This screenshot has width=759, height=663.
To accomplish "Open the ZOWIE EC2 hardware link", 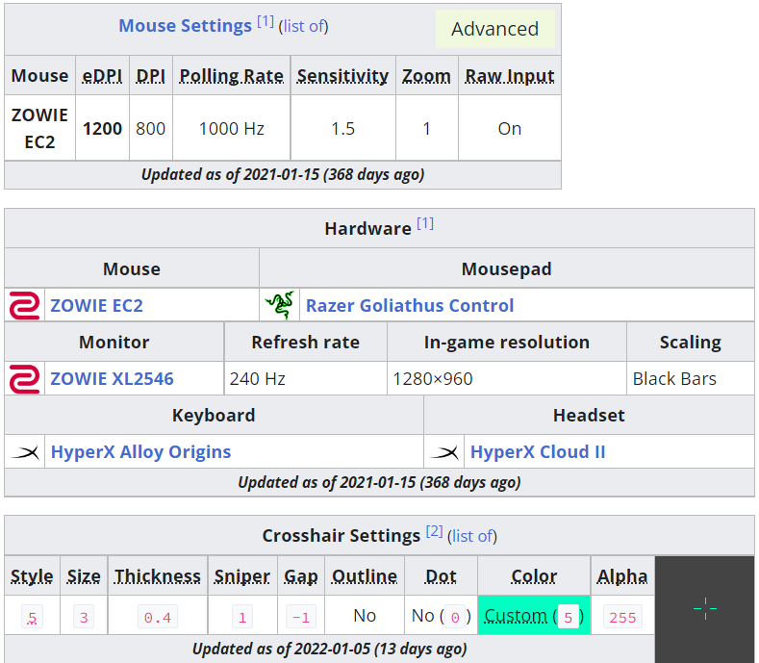I will pyautogui.click(x=97, y=306).
